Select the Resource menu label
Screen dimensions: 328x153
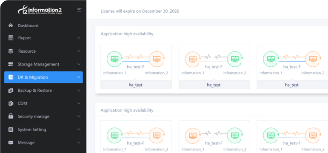pyautogui.click(x=27, y=51)
